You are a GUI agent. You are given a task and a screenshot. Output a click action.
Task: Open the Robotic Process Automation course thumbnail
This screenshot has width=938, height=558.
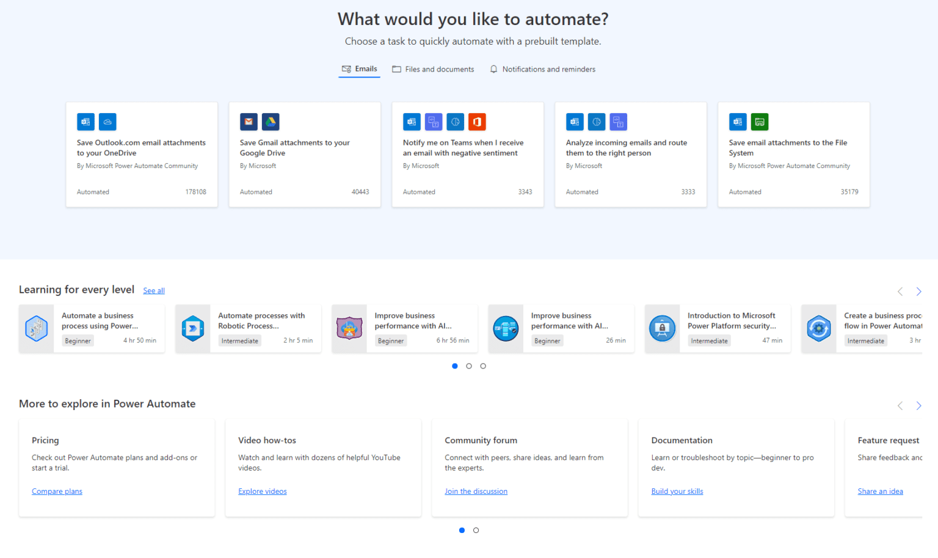pyautogui.click(x=193, y=328)
